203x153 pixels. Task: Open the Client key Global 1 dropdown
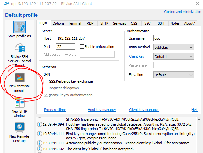174,57
